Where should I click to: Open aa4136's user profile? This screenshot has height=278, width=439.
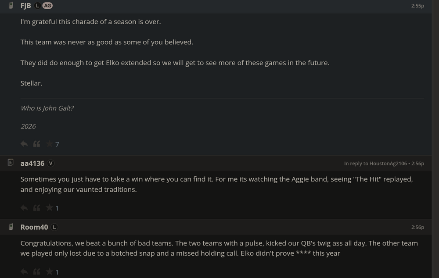(32, 163)
